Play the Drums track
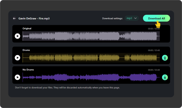Screen dimensions: 182x108 [x=17, y=58]
